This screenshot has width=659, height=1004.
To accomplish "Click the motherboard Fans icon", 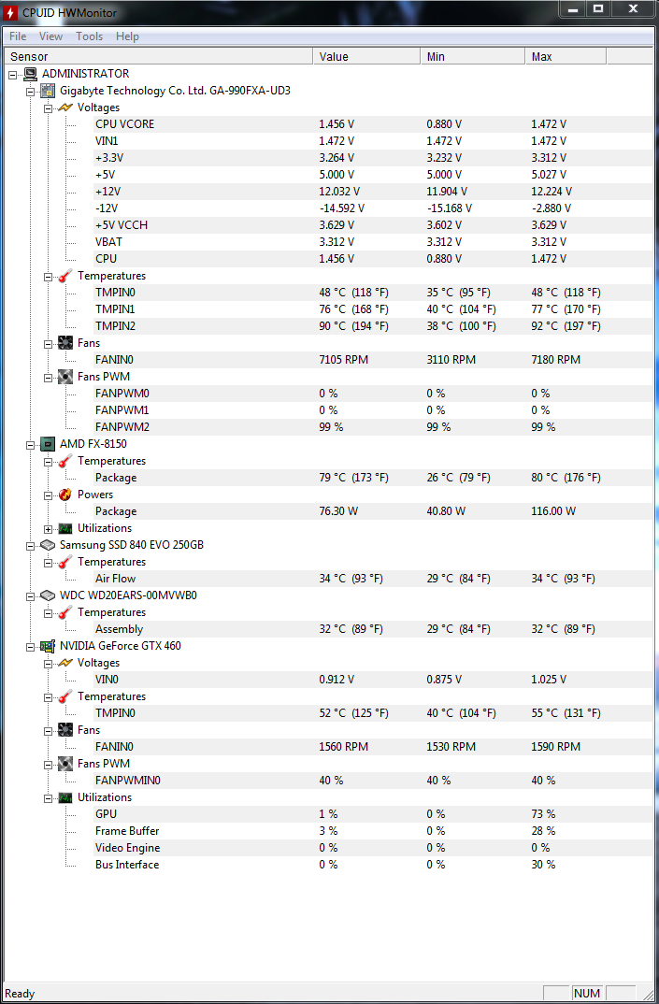I will pyautogui.click(x=65, y=342).
